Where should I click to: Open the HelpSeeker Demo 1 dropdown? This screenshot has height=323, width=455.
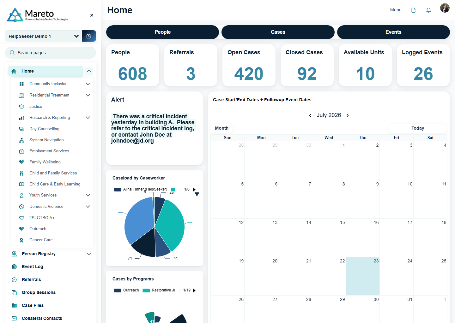(43, 36)
